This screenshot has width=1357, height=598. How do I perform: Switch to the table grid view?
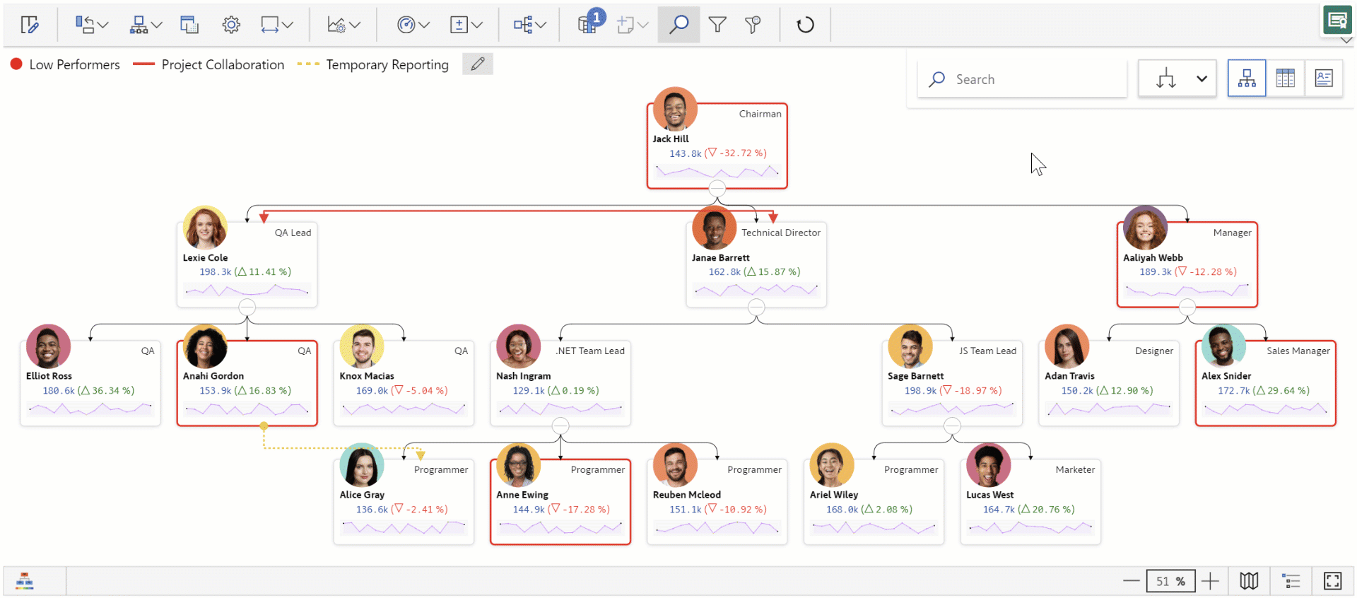coord(1285,78)
